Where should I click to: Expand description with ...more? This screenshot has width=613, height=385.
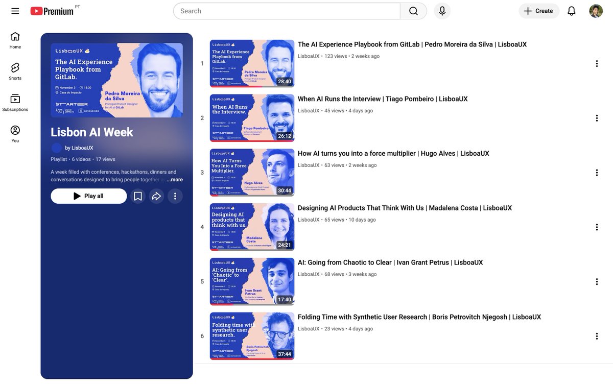pyautogui.click(x=174, y=180)
